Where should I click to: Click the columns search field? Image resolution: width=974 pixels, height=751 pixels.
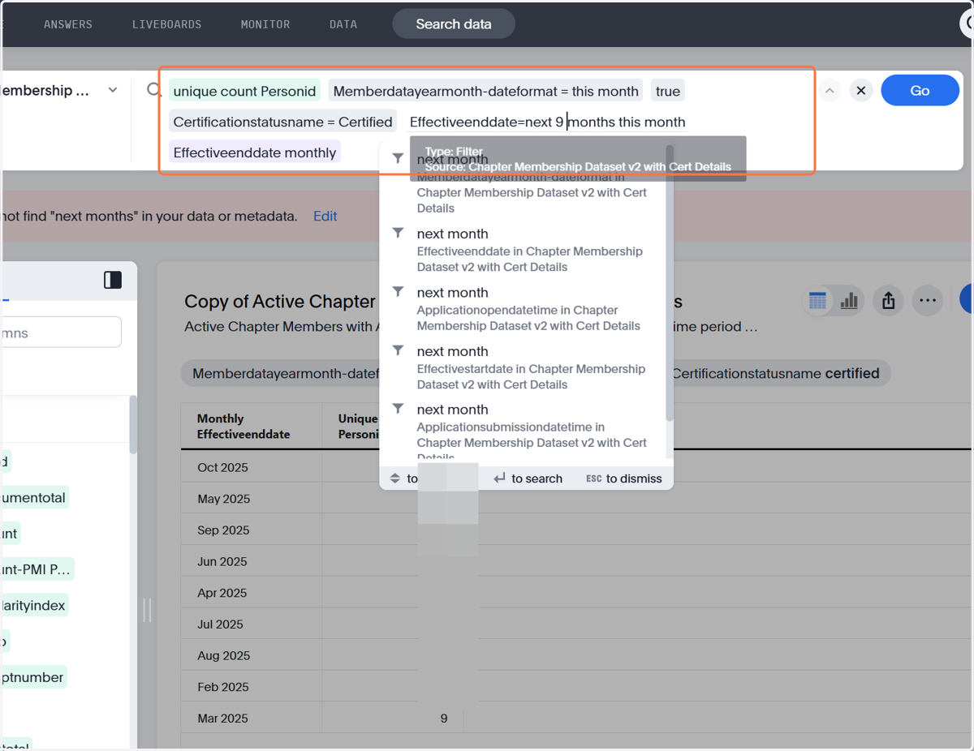(x=61, y=333)
